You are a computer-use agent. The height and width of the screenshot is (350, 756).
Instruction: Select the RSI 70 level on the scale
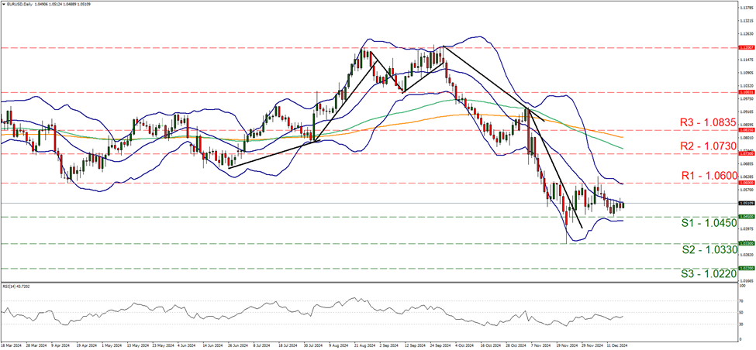pyautogui.click(x=742, y=300)
